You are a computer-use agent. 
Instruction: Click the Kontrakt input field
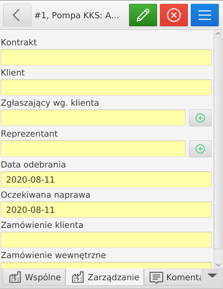point(106,57)
